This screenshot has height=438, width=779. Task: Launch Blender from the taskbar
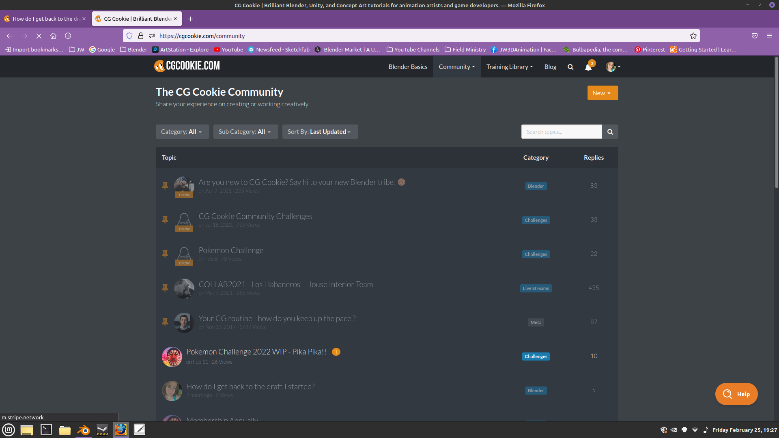[x=84, y=430]
